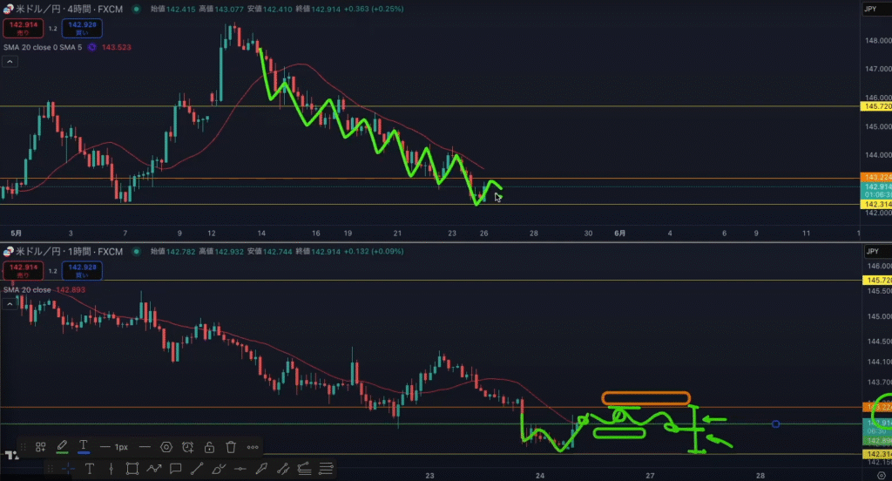Click the market status dot on 1-hour chart

coord(136,252)
